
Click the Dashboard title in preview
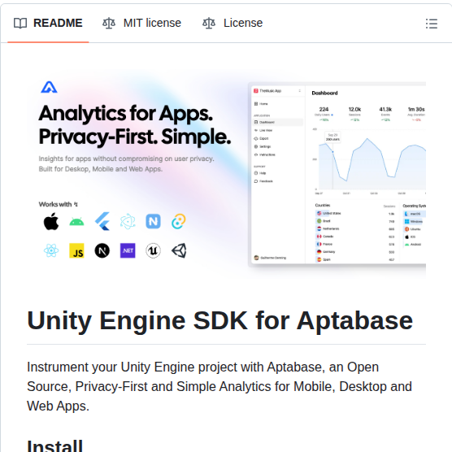[324, 93]
